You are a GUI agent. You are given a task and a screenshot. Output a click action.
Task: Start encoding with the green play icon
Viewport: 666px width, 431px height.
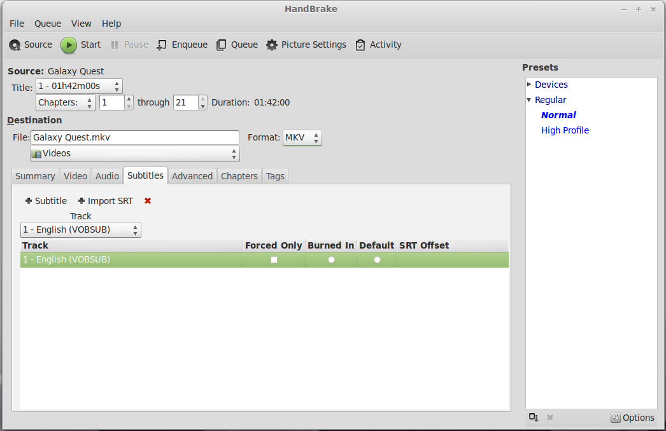click(68, 45)
